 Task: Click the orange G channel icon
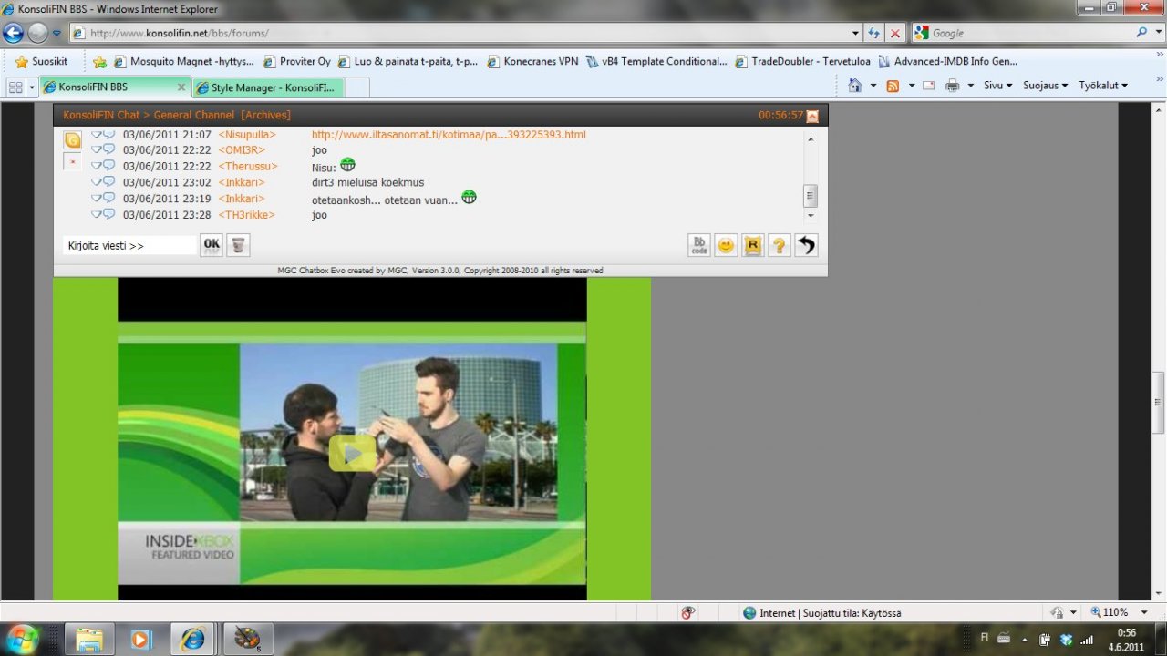[x=72, y=140]
